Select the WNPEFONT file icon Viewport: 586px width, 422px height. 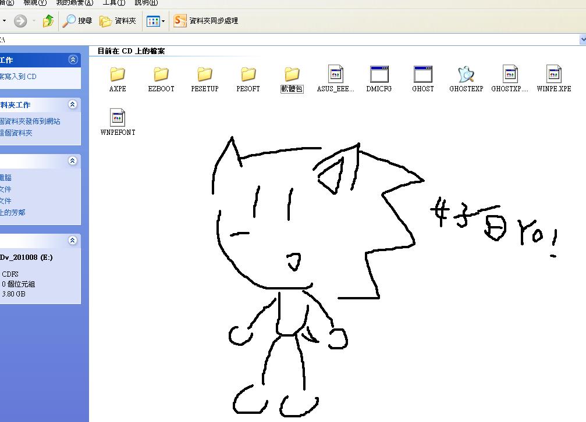(118, 118)
